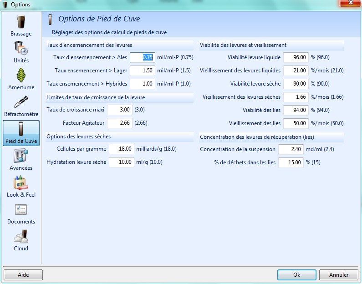
Task: Click the Lager taux ensemencement field
Action: tap(143, 71)
